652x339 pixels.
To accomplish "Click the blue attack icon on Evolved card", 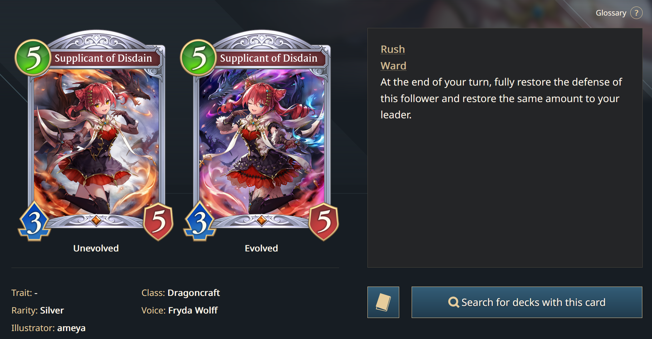I will click(200, 222).
